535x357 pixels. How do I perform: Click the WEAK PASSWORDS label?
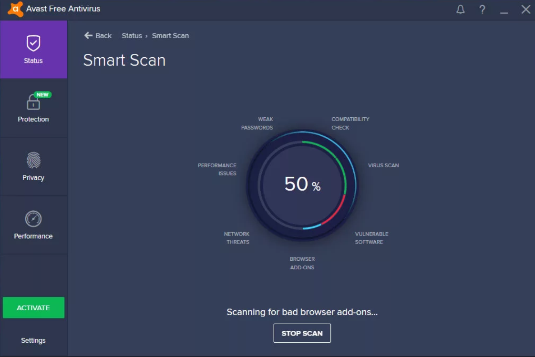click(x=257, y=123)
